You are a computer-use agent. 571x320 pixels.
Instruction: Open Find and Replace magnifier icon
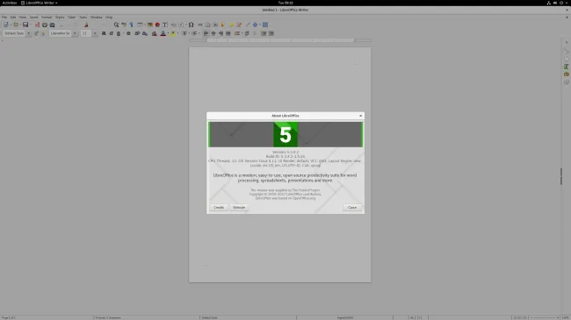(116, 25)
